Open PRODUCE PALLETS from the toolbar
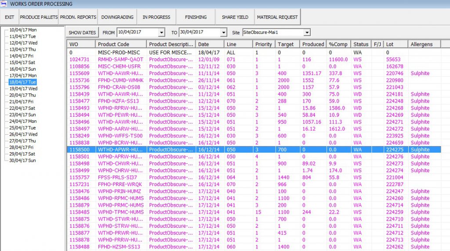 click(x=39, y=17)
